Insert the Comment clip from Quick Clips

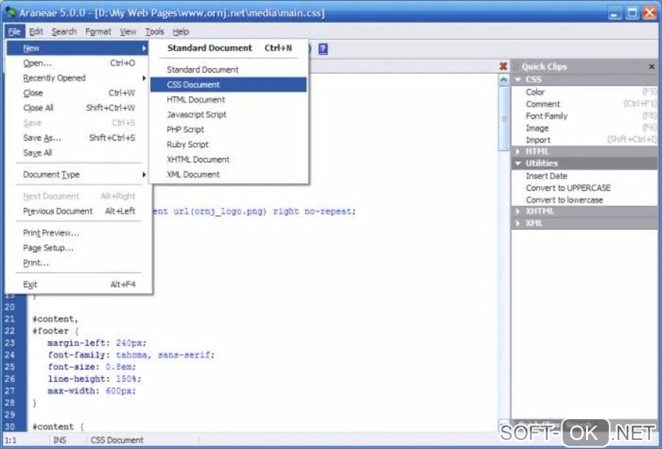(585, 104)
